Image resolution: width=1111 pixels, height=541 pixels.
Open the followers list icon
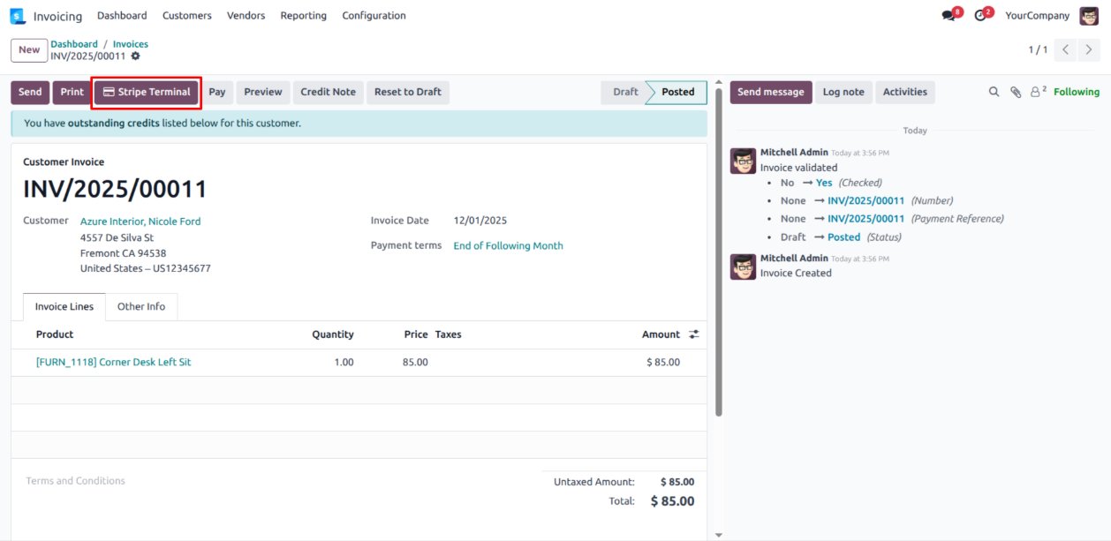(1038, 92)
